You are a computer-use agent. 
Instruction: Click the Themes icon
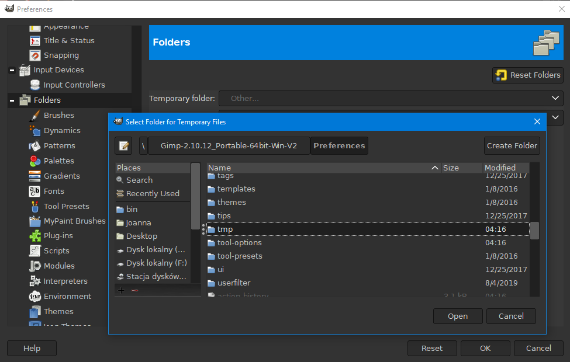[x=35, y=312]
